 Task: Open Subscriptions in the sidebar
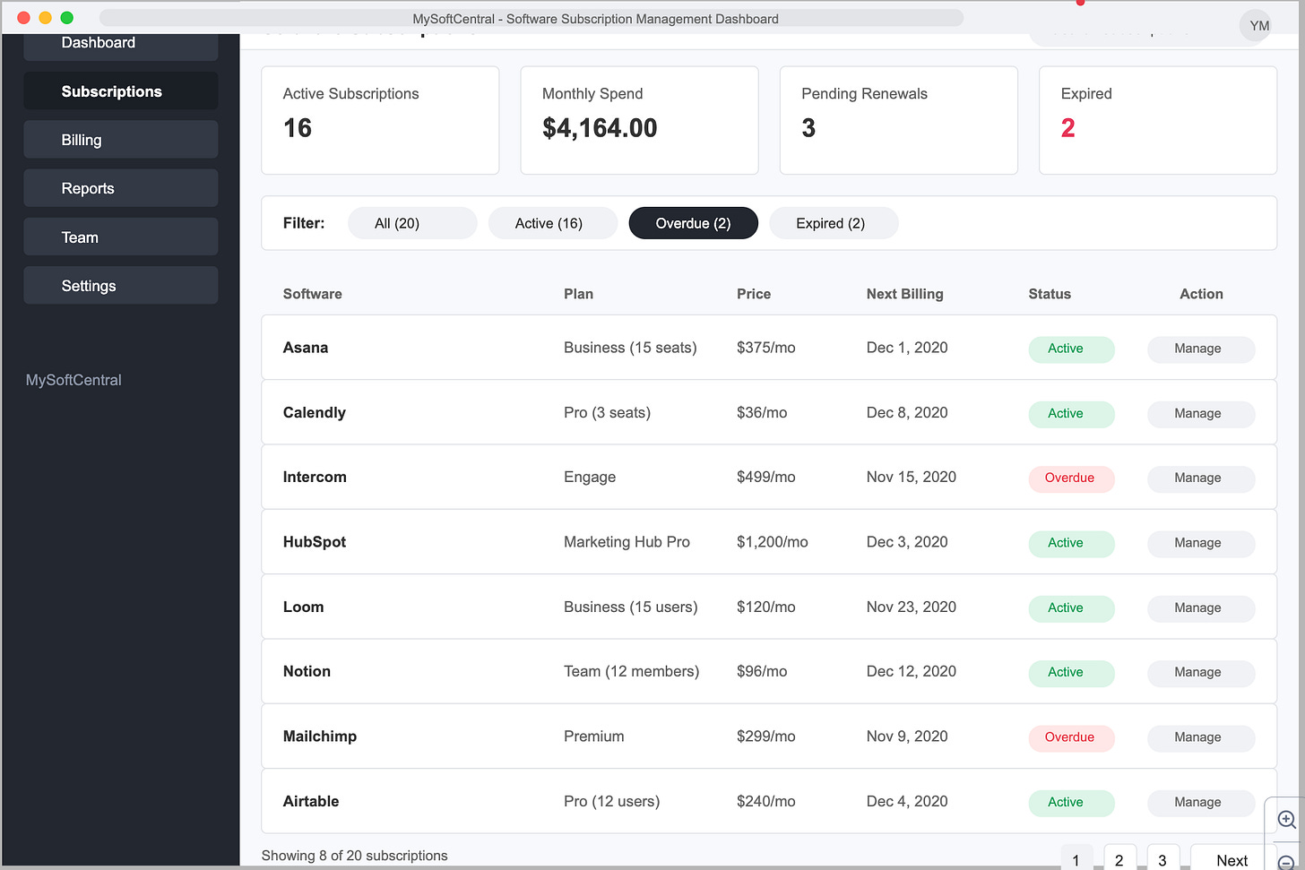121,91
